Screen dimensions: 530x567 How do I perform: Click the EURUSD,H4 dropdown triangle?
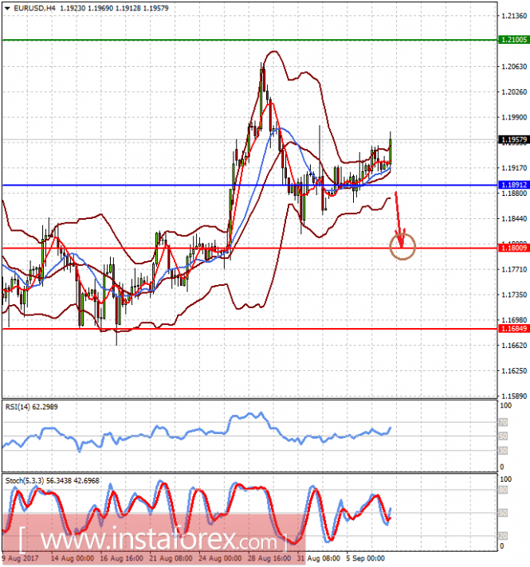pos(8,8)
